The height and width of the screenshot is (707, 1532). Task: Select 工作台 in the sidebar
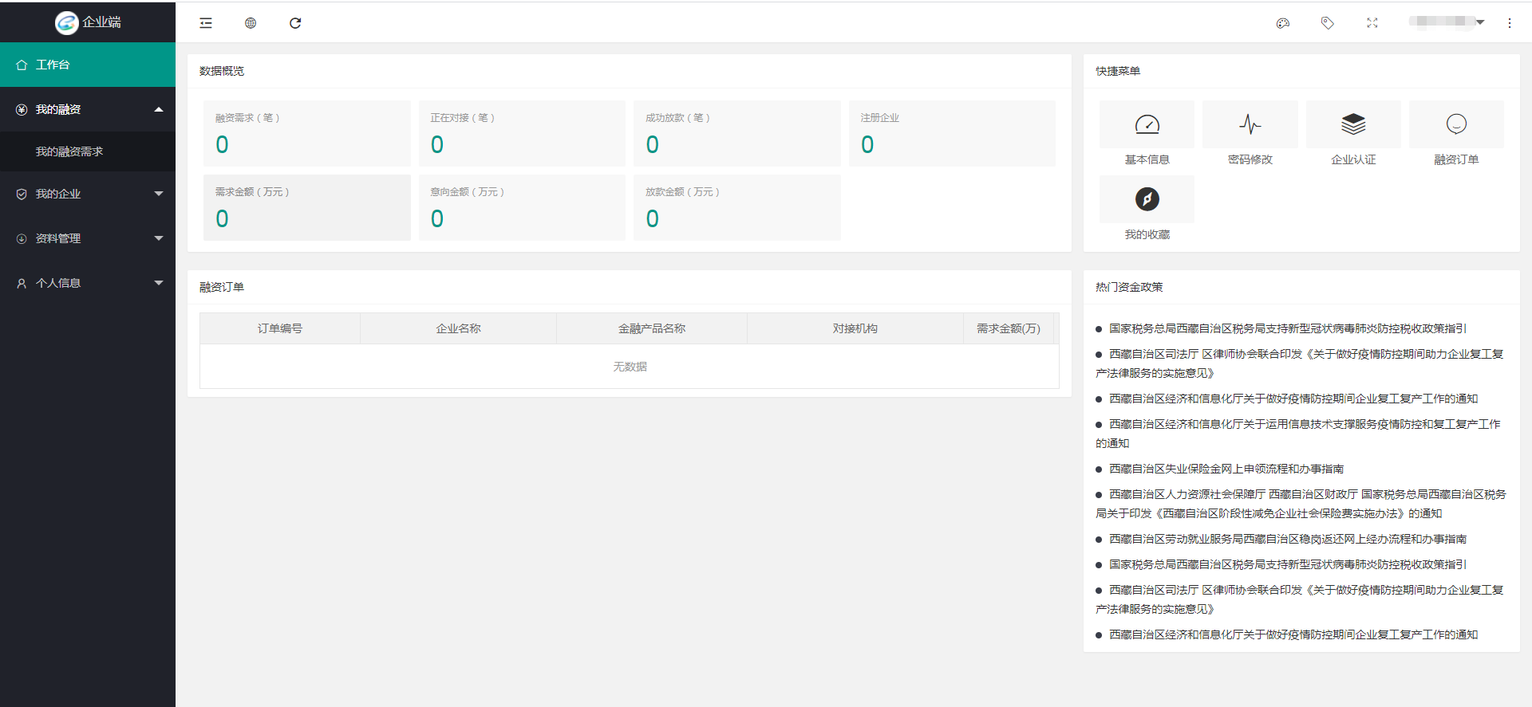point(88,65)
